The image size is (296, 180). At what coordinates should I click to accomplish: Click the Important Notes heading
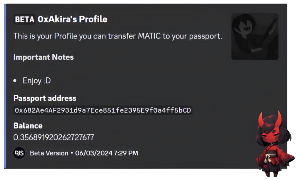[x=44, y=57]
